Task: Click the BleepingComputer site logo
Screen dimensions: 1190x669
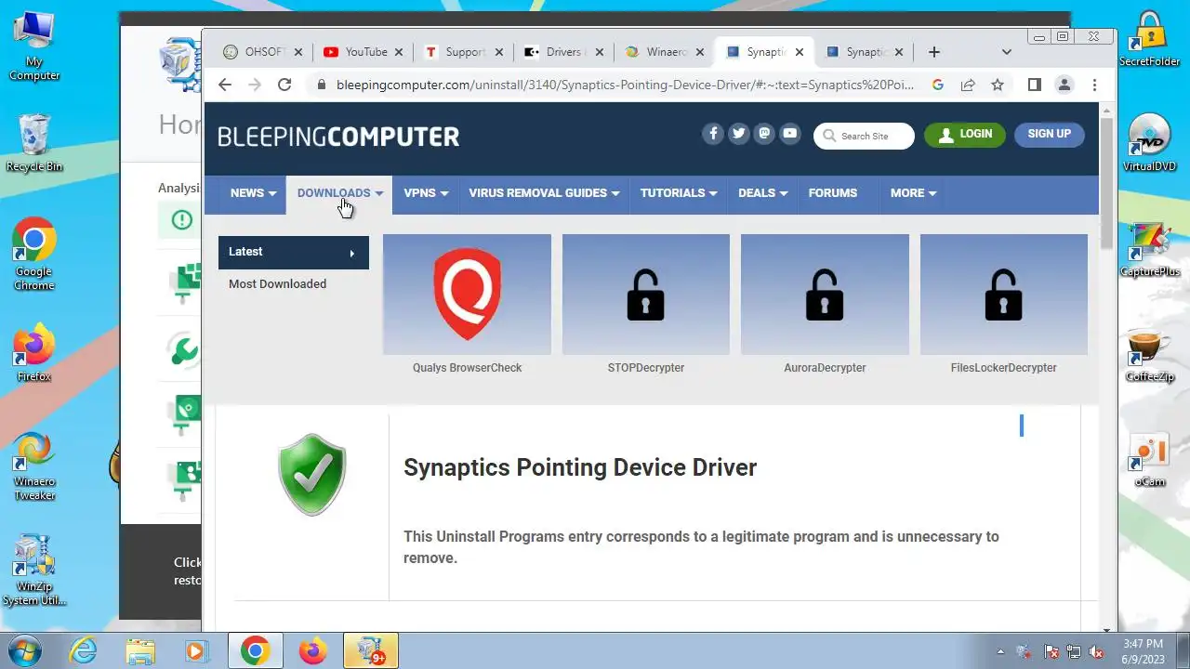Action: pyautogui.click(x=338, y=137)
